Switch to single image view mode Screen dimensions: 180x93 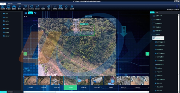[30, 13]
